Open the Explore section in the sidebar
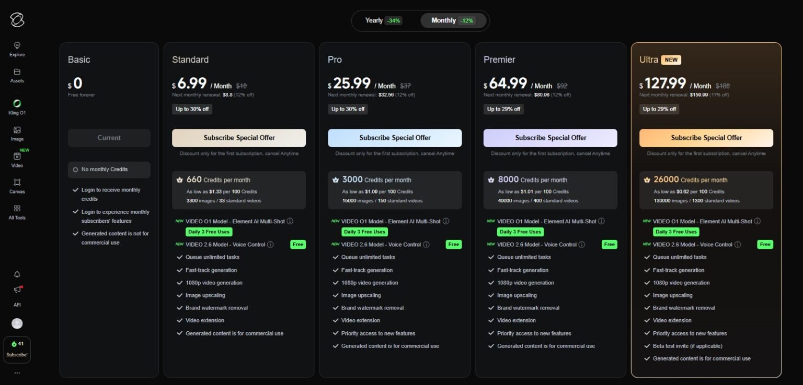Screen dimensions: 803x385 point(17,49)
